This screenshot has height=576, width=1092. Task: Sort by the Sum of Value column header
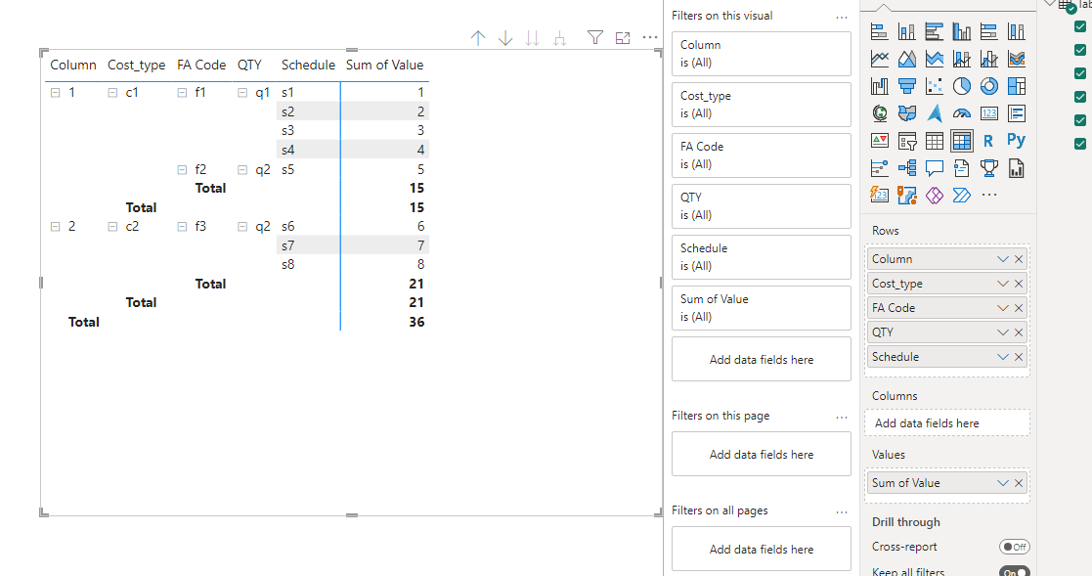384,65
